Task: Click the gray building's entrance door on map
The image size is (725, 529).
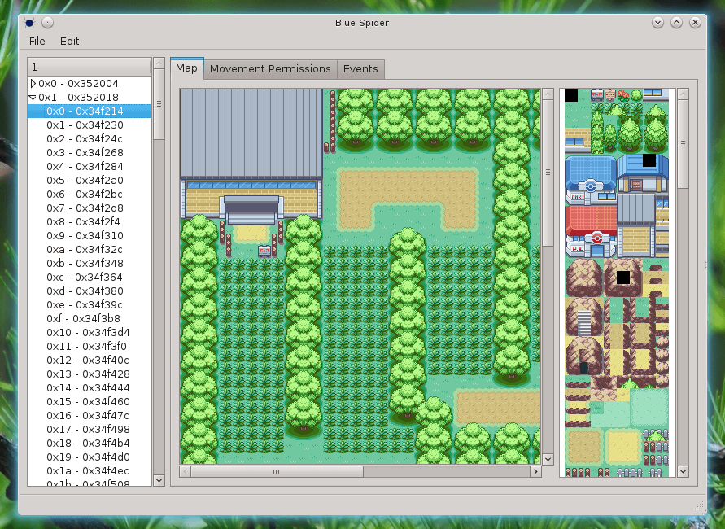Action: [251, 215]
